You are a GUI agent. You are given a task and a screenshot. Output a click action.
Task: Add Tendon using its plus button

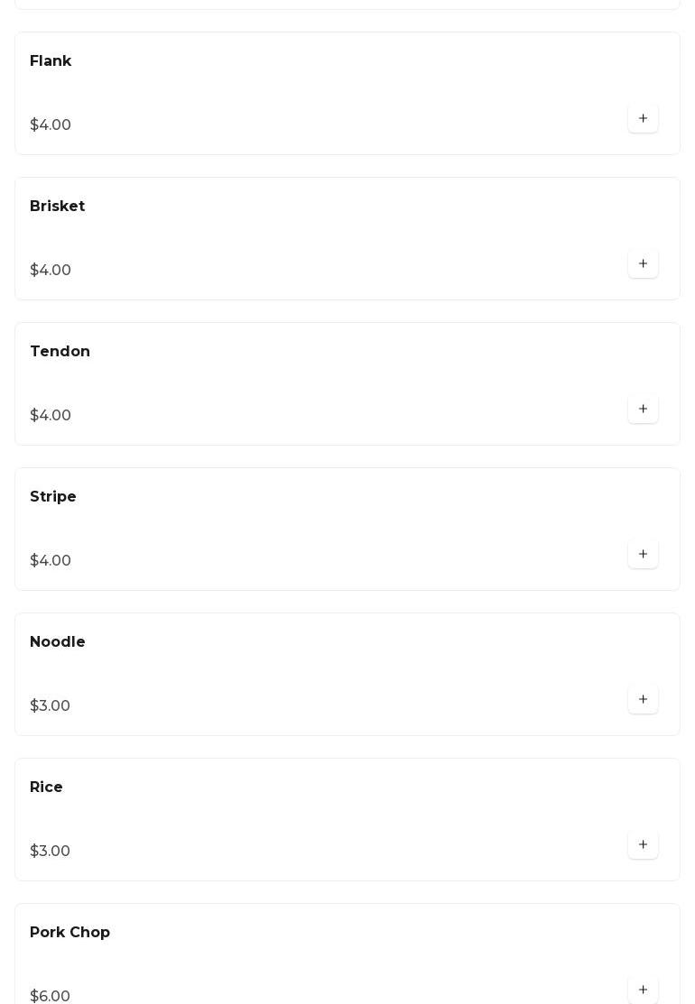(643, 410)
